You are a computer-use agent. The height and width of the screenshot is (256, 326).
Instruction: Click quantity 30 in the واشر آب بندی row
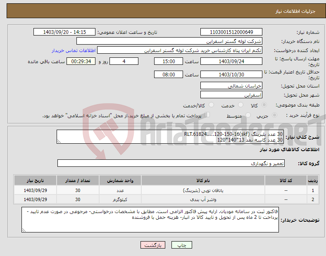pyautogui.click(x=78, y=199)
